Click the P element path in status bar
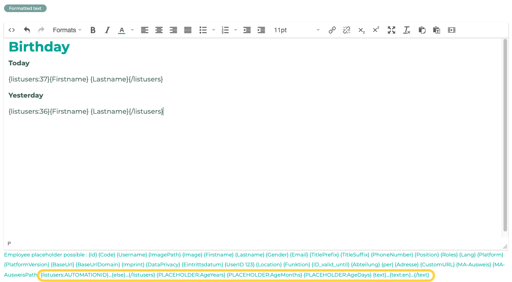This screenshot has height=282, width=512. point(9,244)
